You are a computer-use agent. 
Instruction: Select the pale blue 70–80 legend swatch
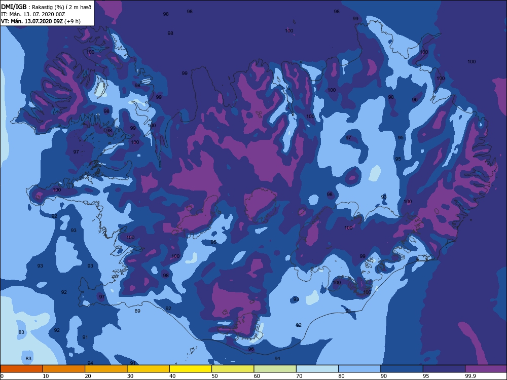pos(317,369)
